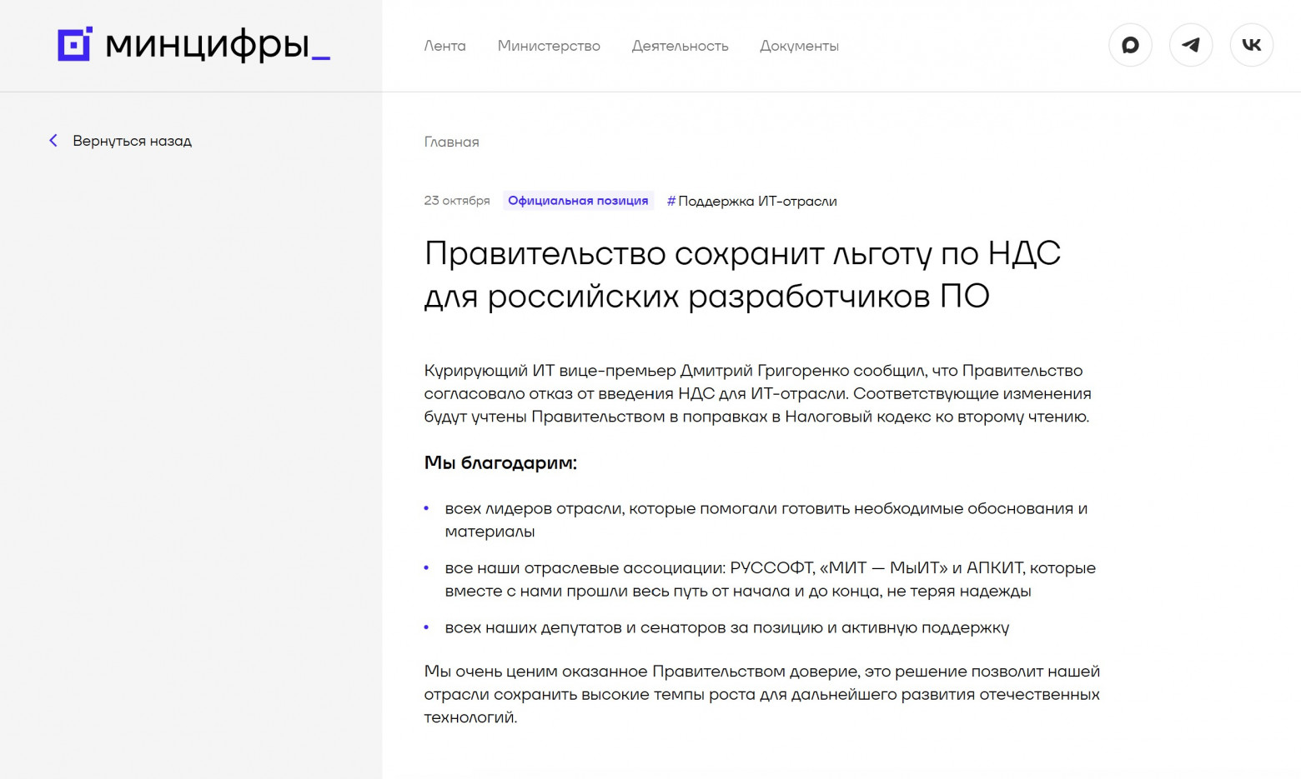1301x779 pixels.
Task: Open the Лента section
Action: click(445, 46)
